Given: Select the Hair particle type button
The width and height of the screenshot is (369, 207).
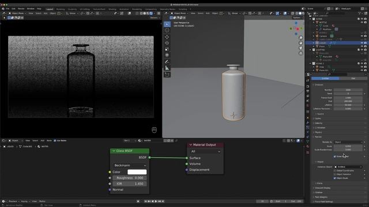Looking at the screenshot, I should (353, 78).
